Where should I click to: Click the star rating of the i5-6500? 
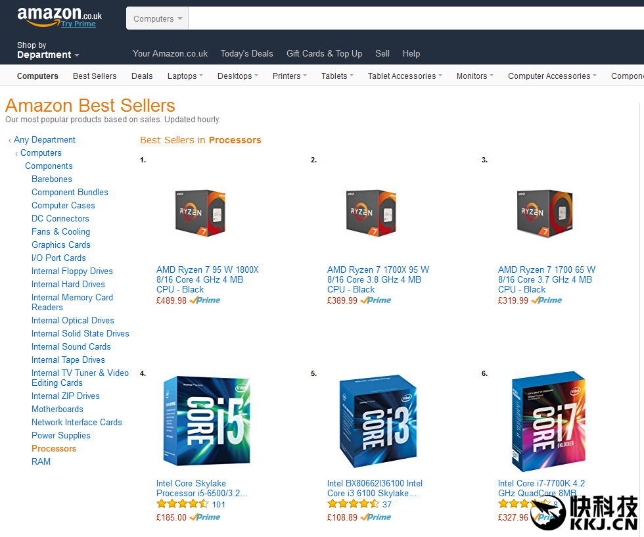pyautogui.click(x=183, y=503)
